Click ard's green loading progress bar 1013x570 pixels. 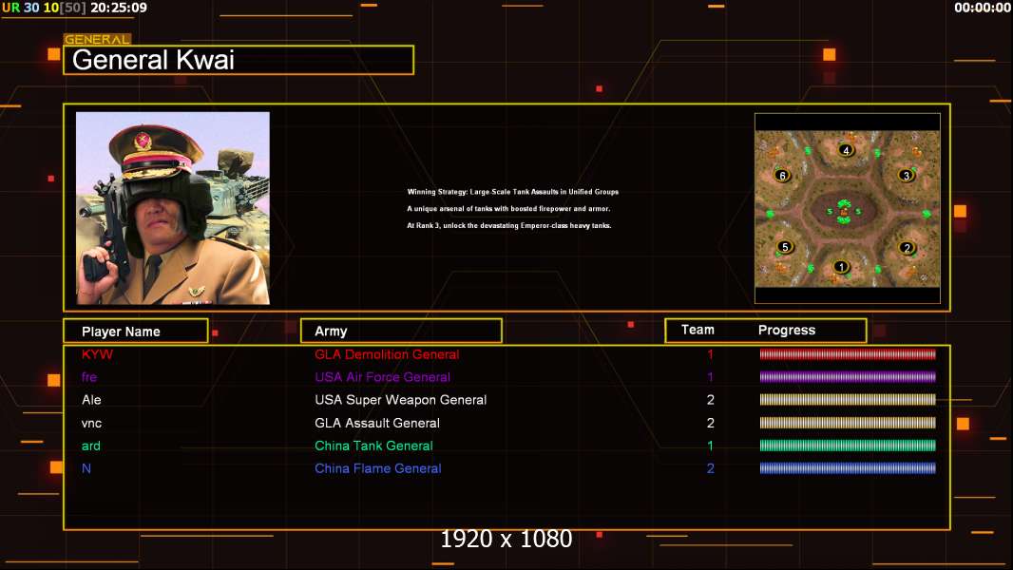coord(848,445)
